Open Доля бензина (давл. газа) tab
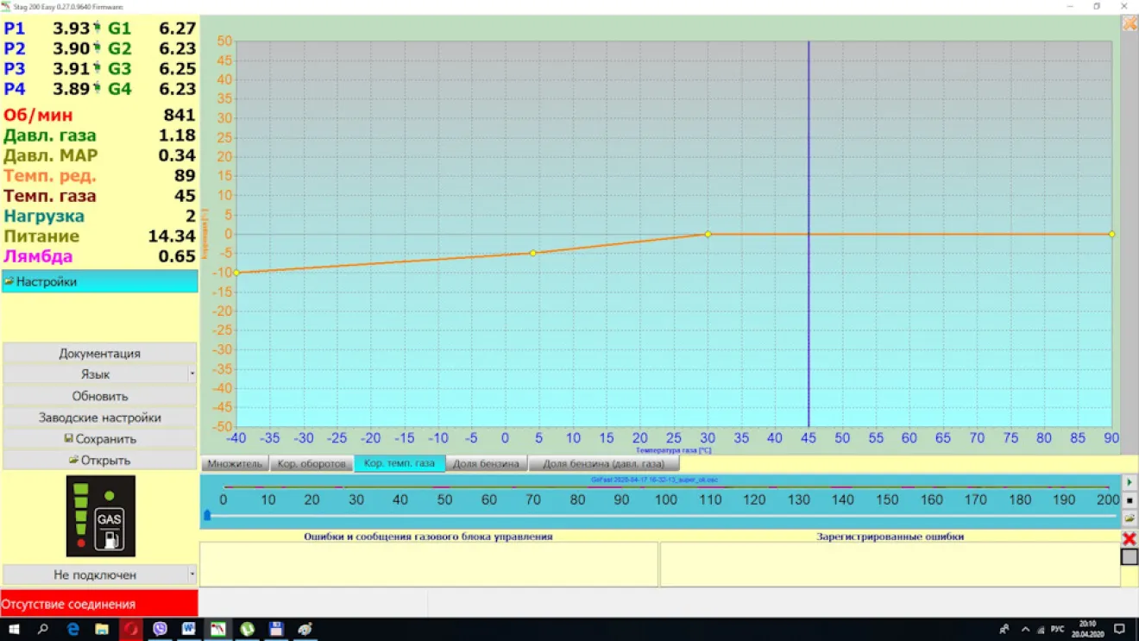The height and width of the screenshot is (641, 1139). (604, 463)
